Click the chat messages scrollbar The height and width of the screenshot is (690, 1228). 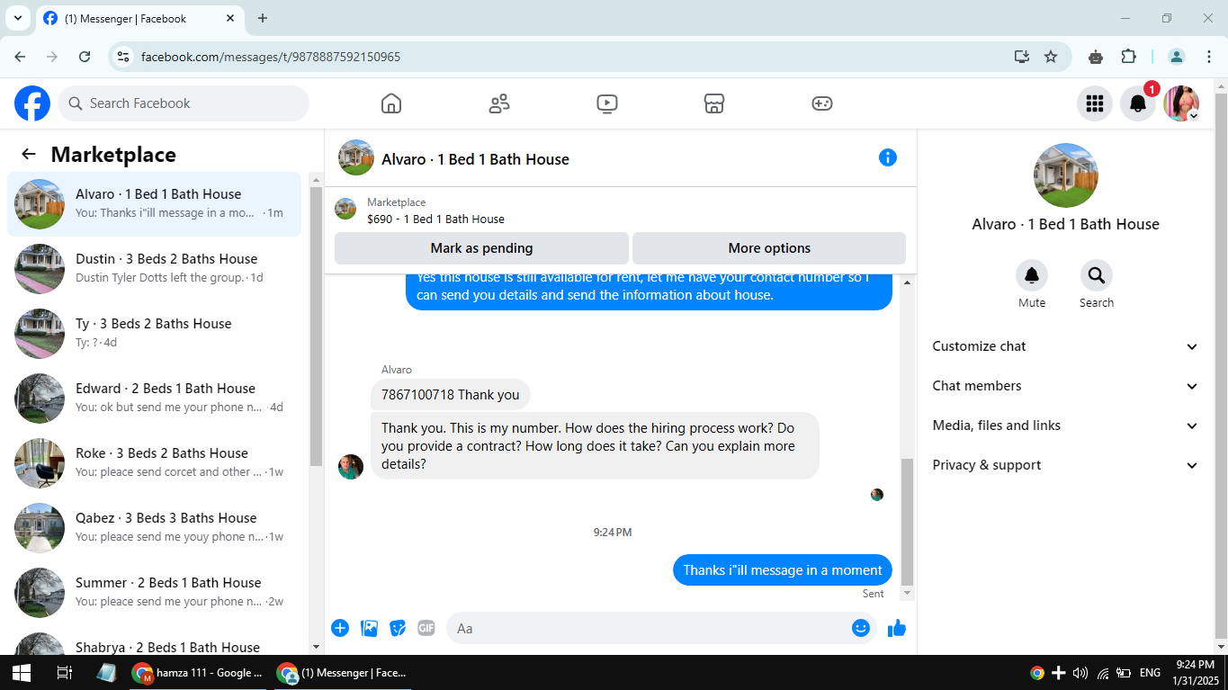907,522
